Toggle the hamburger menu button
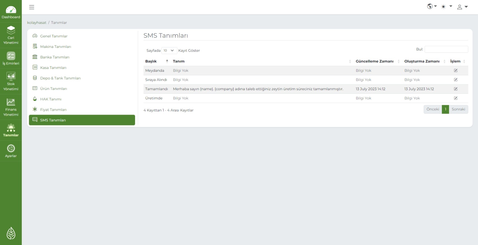This screenshot has height=245, width=478. (x=32, y=7)
